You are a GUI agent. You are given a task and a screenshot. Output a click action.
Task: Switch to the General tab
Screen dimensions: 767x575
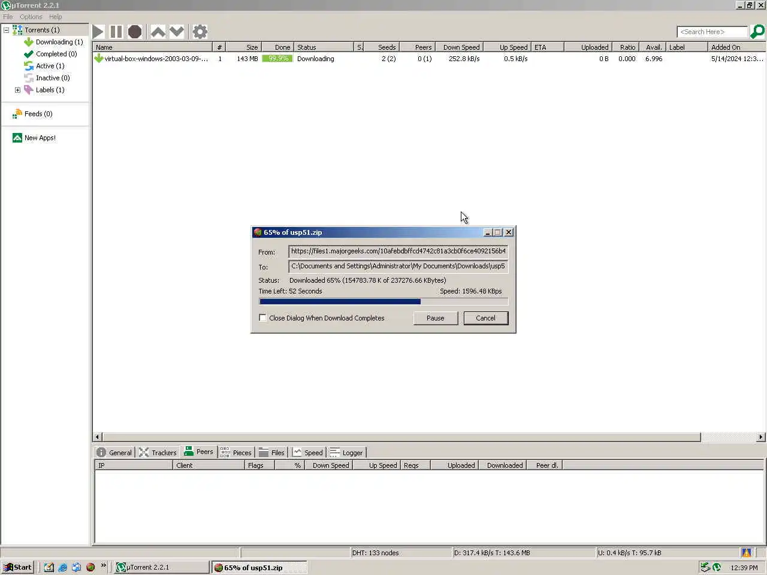114,453
